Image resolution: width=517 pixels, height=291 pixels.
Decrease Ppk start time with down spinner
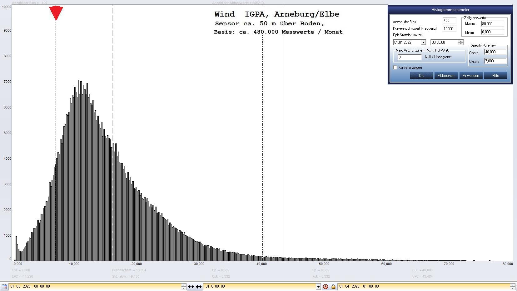coord(461,44)
